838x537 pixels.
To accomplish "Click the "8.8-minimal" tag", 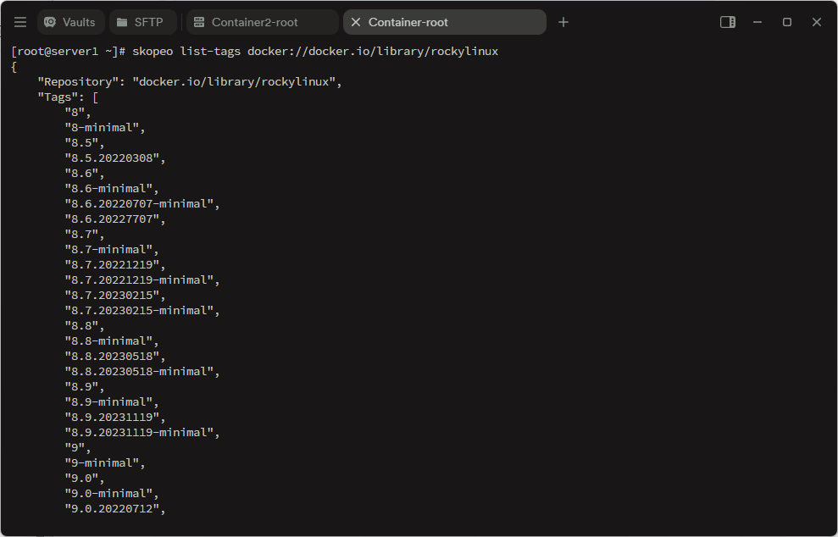I will click(112, 340).
